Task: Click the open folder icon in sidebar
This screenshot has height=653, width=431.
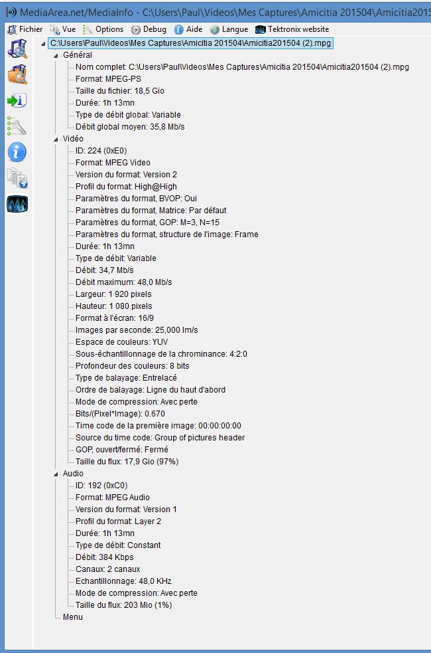Action: 17,74
